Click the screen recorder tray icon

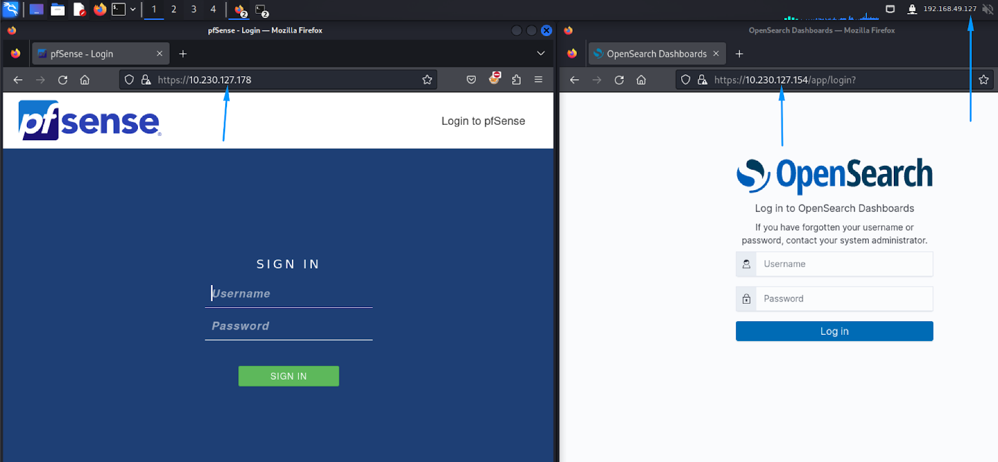(890, 9)
